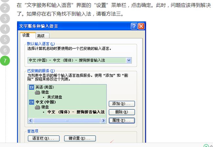Close the 文字服务和输入语言 dialog
Screen dimensions: 213x147
(x=141, y=26)
